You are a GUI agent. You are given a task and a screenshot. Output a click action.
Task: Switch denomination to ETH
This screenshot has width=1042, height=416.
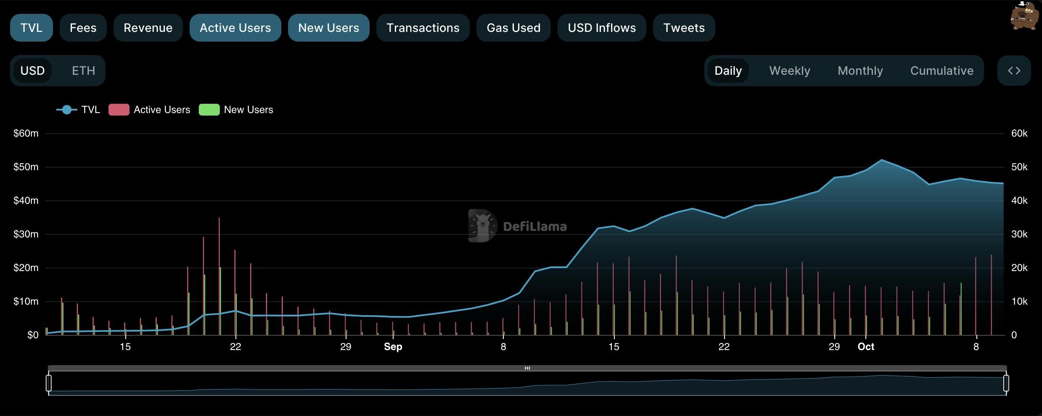coord(83,71)
